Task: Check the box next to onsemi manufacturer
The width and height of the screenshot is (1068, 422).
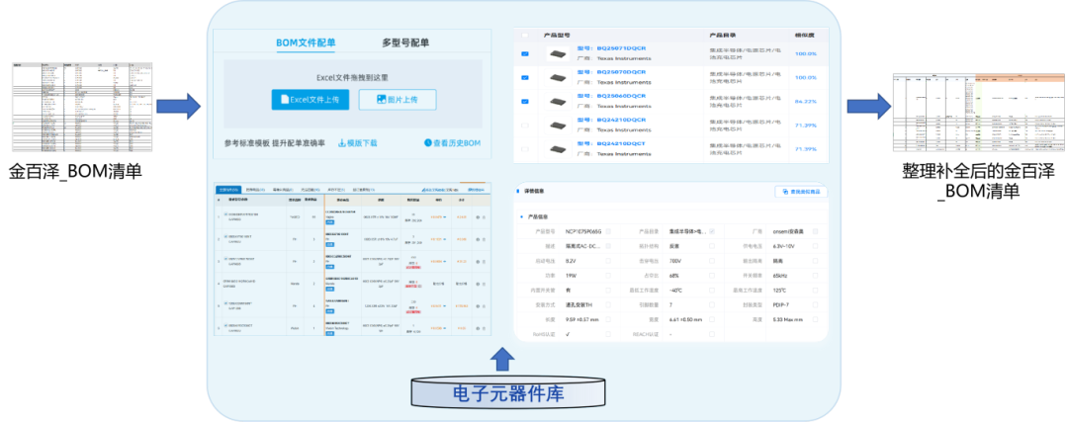Action: click(815, 231)
